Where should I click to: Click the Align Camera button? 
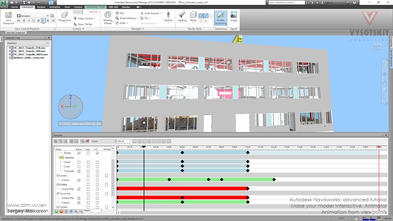point(84,18)
